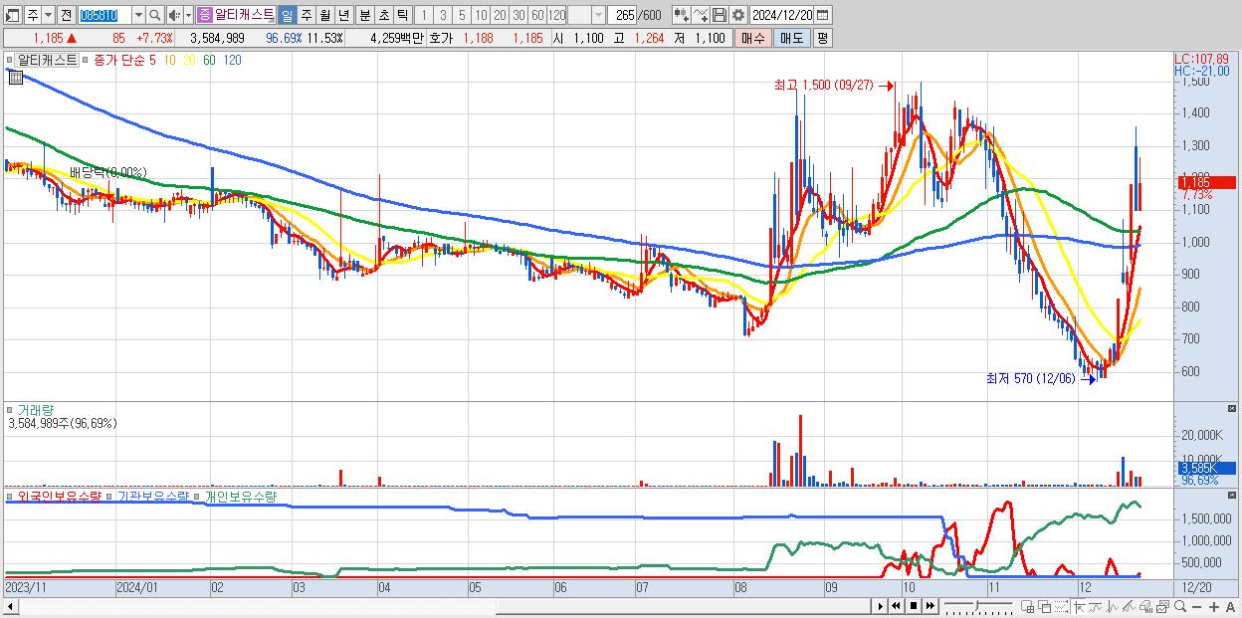
Task: Click the 거래량 volume panel label
Action: 35,409
